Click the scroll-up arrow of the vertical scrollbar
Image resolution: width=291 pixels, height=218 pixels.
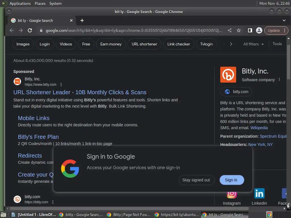[x=288, y=38]
